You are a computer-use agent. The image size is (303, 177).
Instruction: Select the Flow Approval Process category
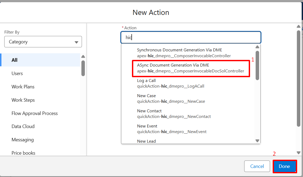(40, 113)
